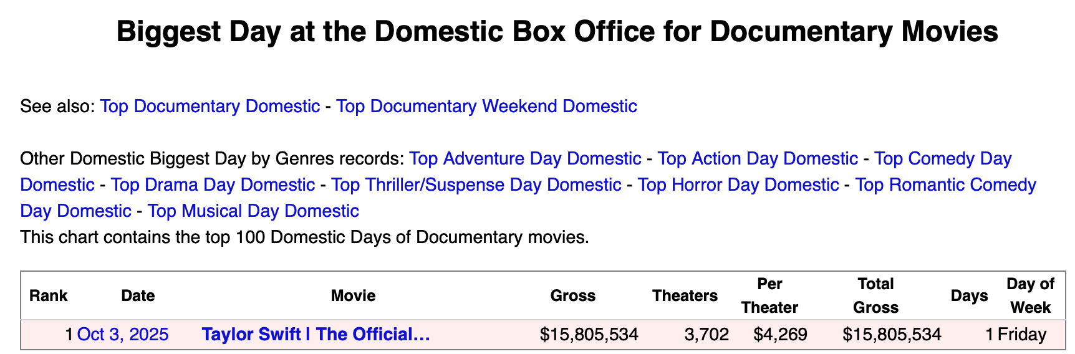Click the Total Gross column header
Image resolution: width=1075 pixels, height=354 pixels.
[875, 295]
